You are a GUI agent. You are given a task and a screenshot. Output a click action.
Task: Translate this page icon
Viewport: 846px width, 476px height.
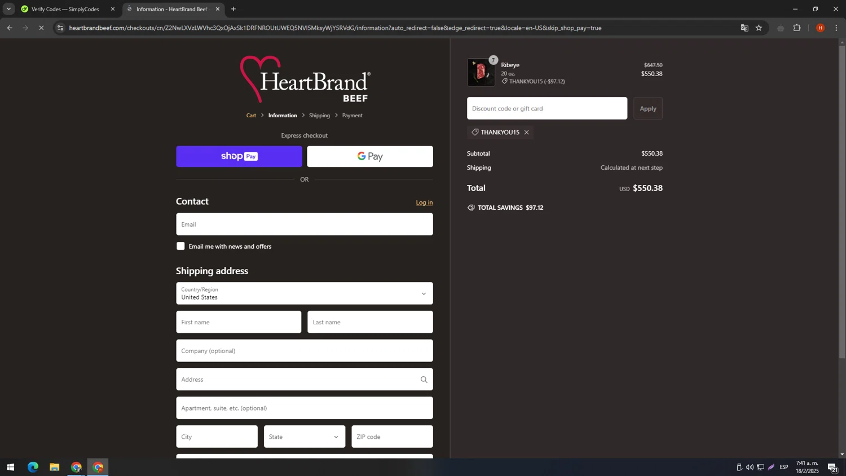tap(744, 28)
